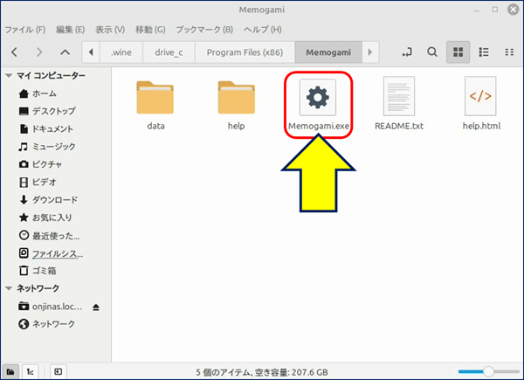Screen dimensions: 524x380
Task: Select the README.txt document icon
Action: coord(399,96)
